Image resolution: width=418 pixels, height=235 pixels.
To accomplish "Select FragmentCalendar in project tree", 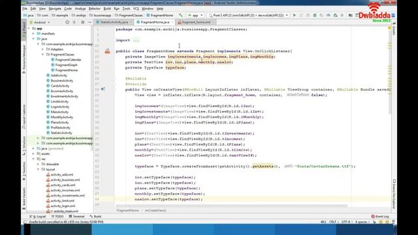I will point(68,59).
